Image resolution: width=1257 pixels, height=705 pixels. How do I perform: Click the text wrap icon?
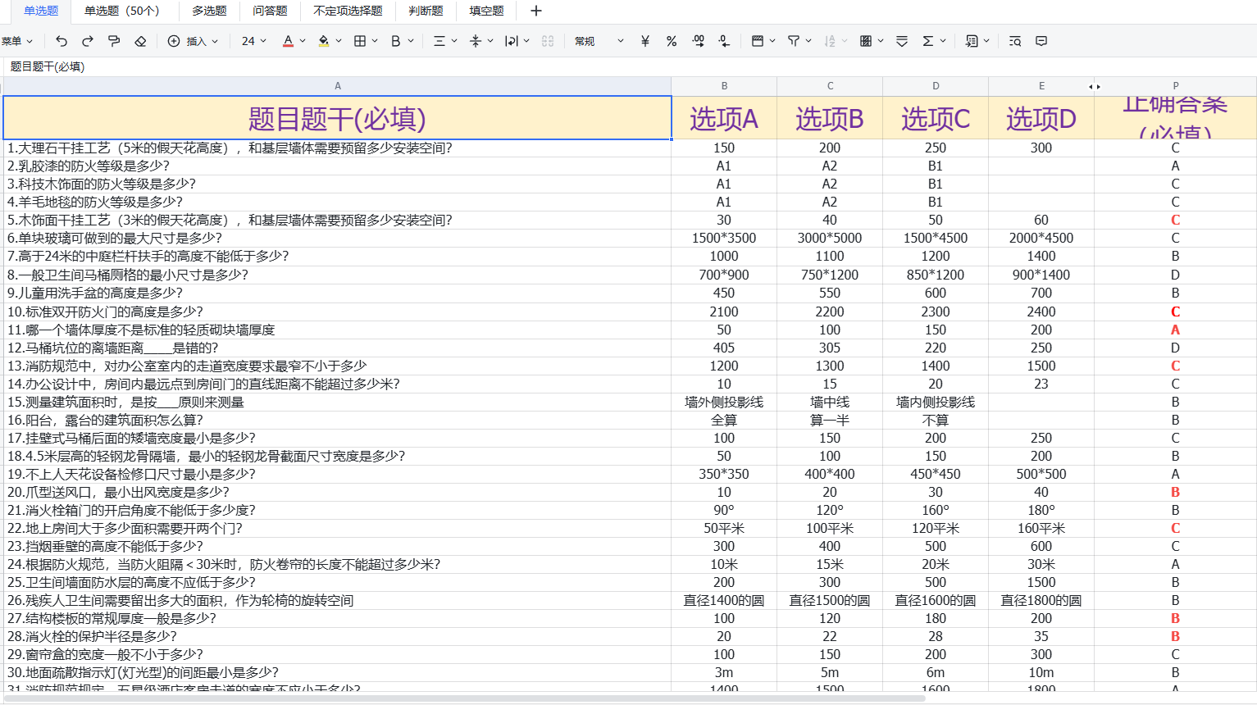512,41
